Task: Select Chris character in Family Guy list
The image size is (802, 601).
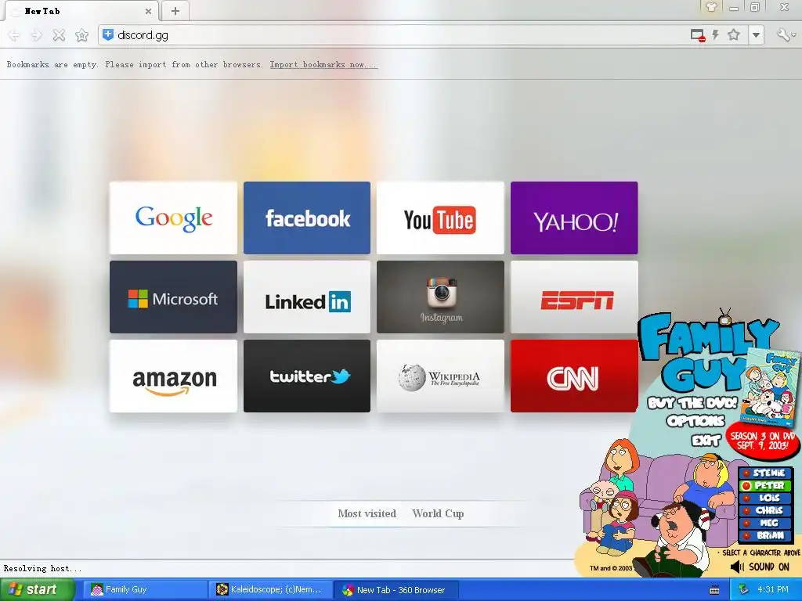Action: click(x=765, y=510)
